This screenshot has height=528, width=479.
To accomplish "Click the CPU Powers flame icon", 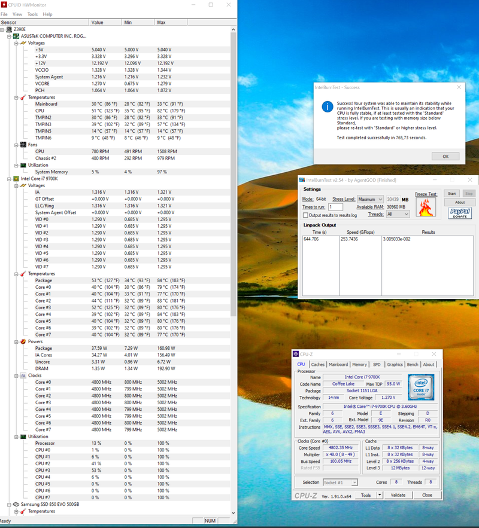I will pos(23,341).
